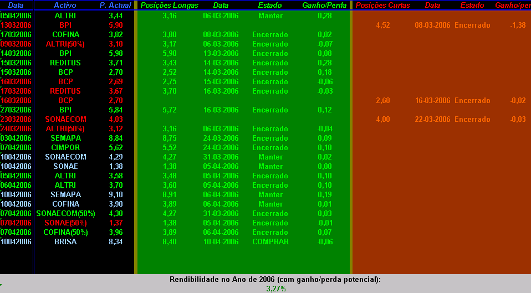Click the 'Activo' column header

(65, 5)
